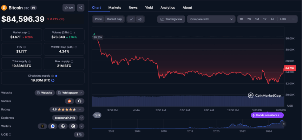The width and height of the screenshot is (302, 140).
Task: Open the chart more options ellipsis
Action: click(294, 19)
